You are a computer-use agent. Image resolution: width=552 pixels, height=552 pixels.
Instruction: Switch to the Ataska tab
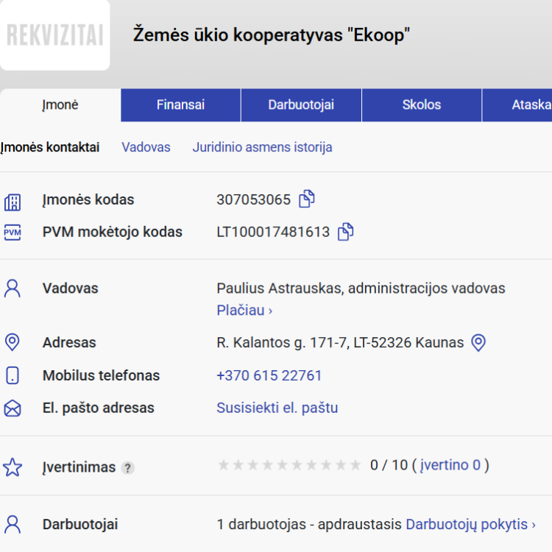point(517,105)
